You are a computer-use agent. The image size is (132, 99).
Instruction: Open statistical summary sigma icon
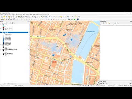[x=70, y=17]
